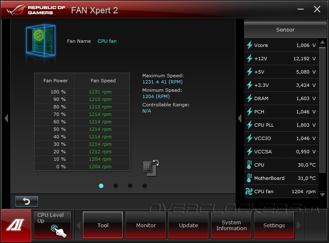Click the 'CPU fan' fan name text

[107, 41]
